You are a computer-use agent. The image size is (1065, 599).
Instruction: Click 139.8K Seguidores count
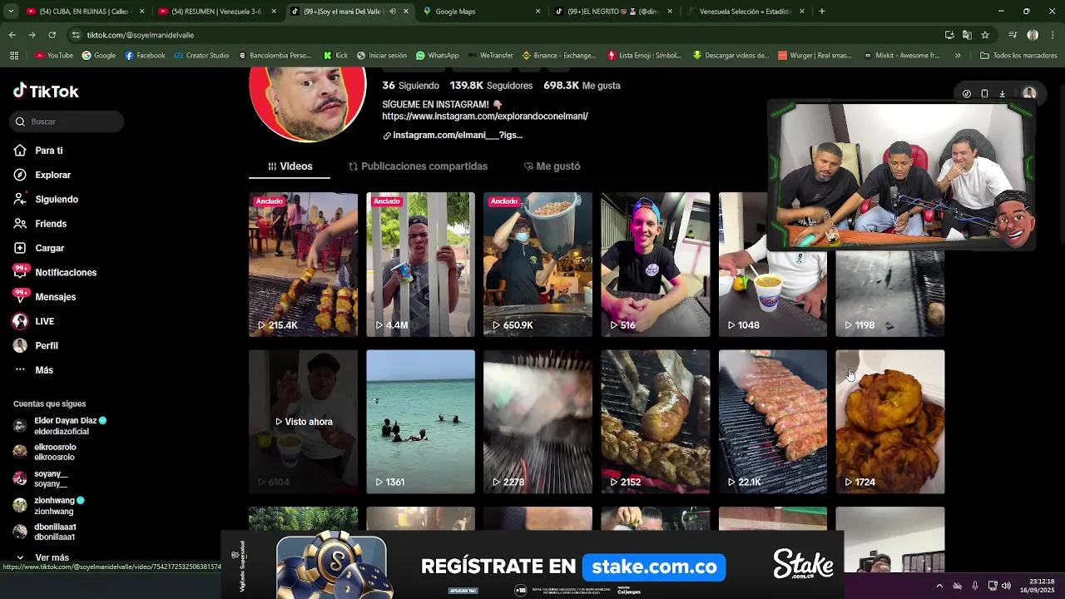pyautogui.click(x=491, y=86)
